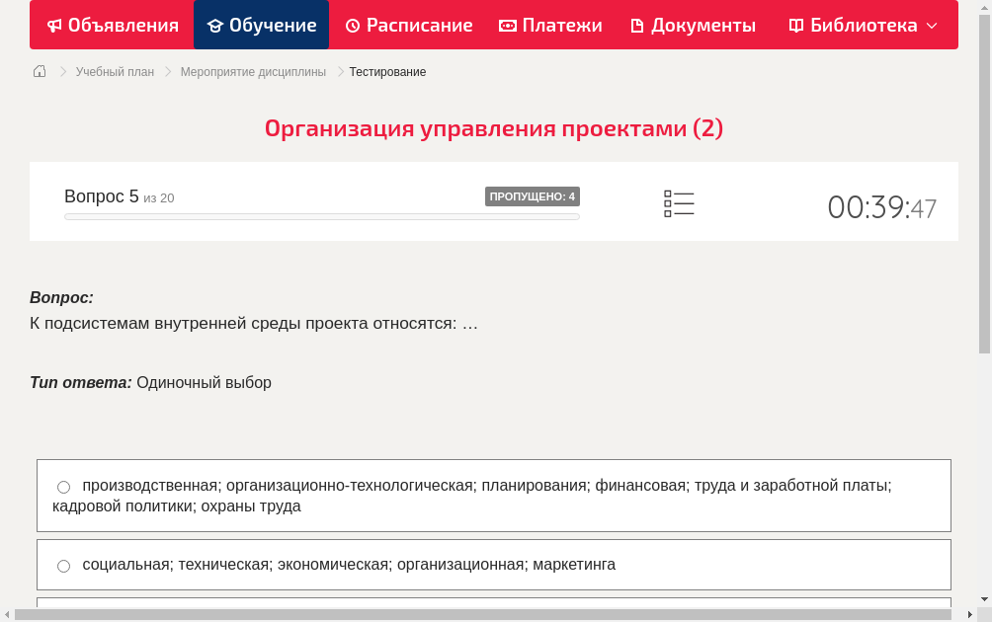Click the timer showing 00:39:47
The height and width of the screenshot is (622, 992).
click(x=881, y=207)
